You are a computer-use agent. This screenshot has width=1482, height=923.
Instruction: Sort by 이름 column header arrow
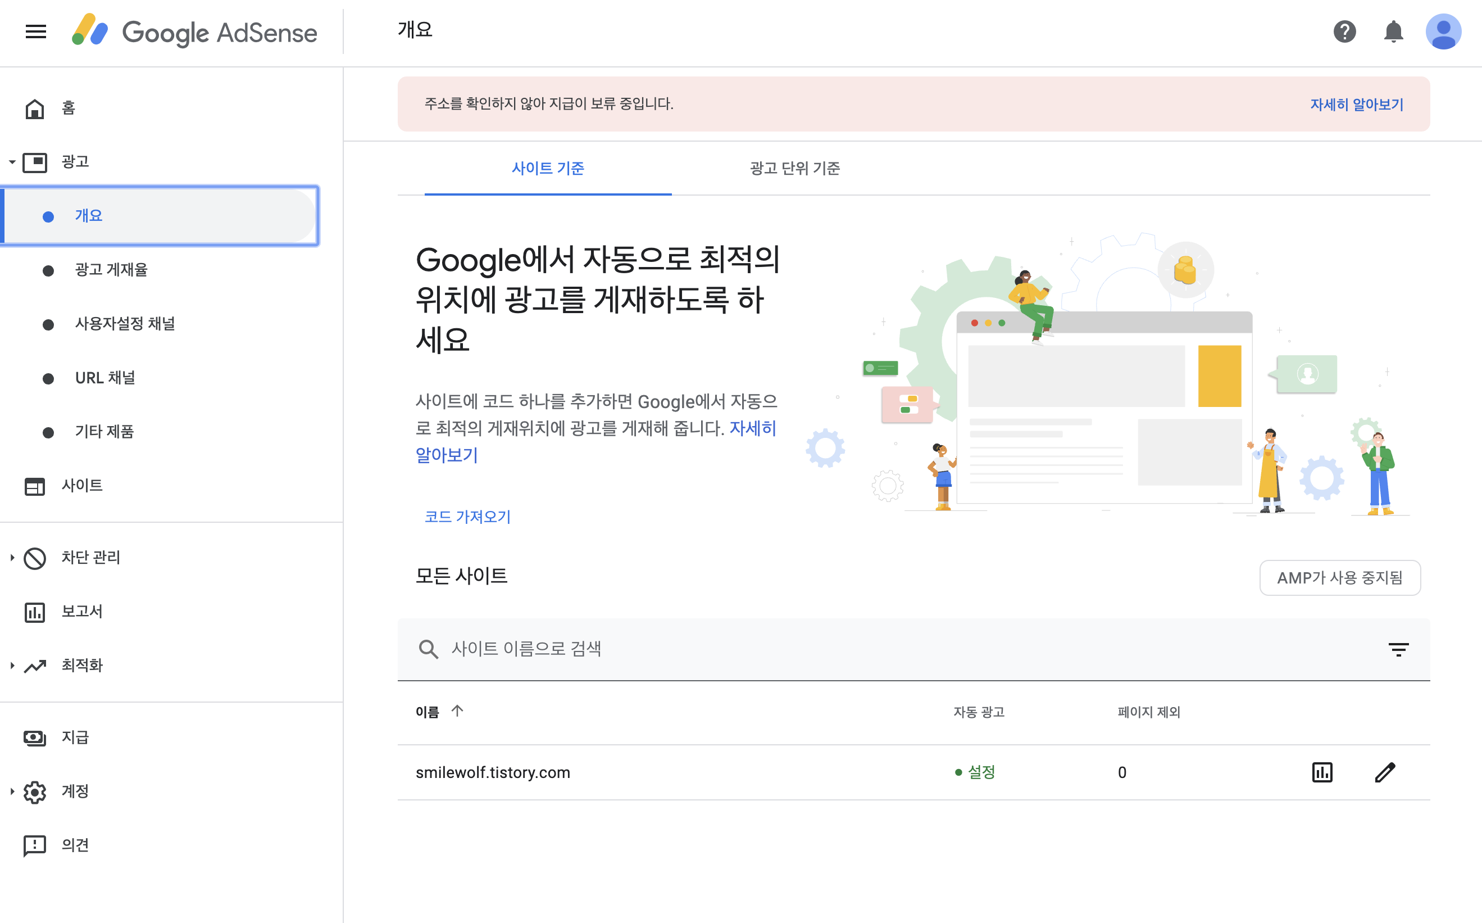457,711
